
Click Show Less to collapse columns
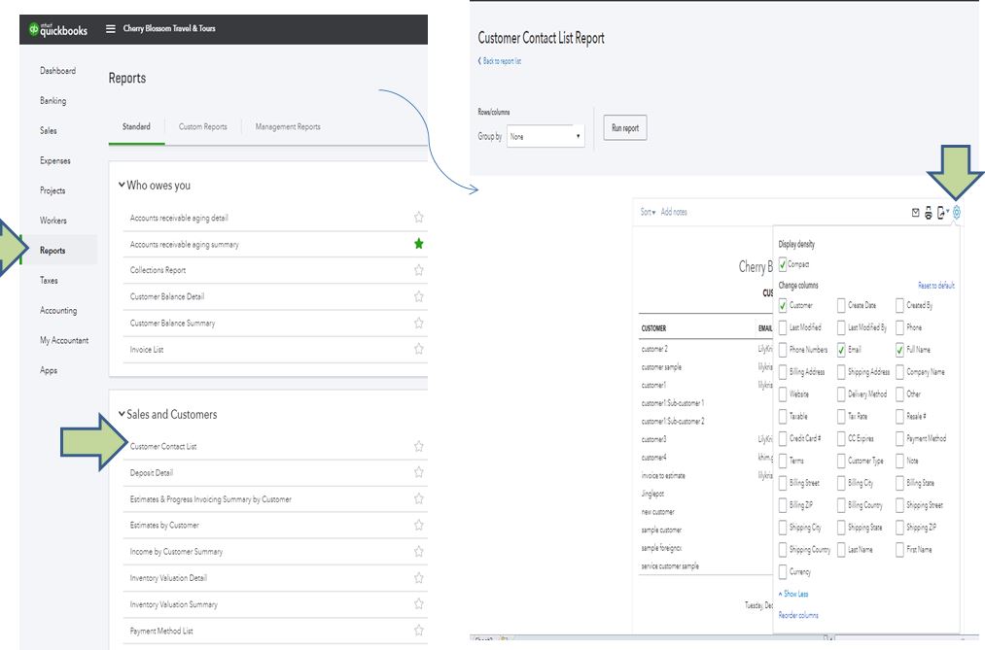tap(793, 594)
